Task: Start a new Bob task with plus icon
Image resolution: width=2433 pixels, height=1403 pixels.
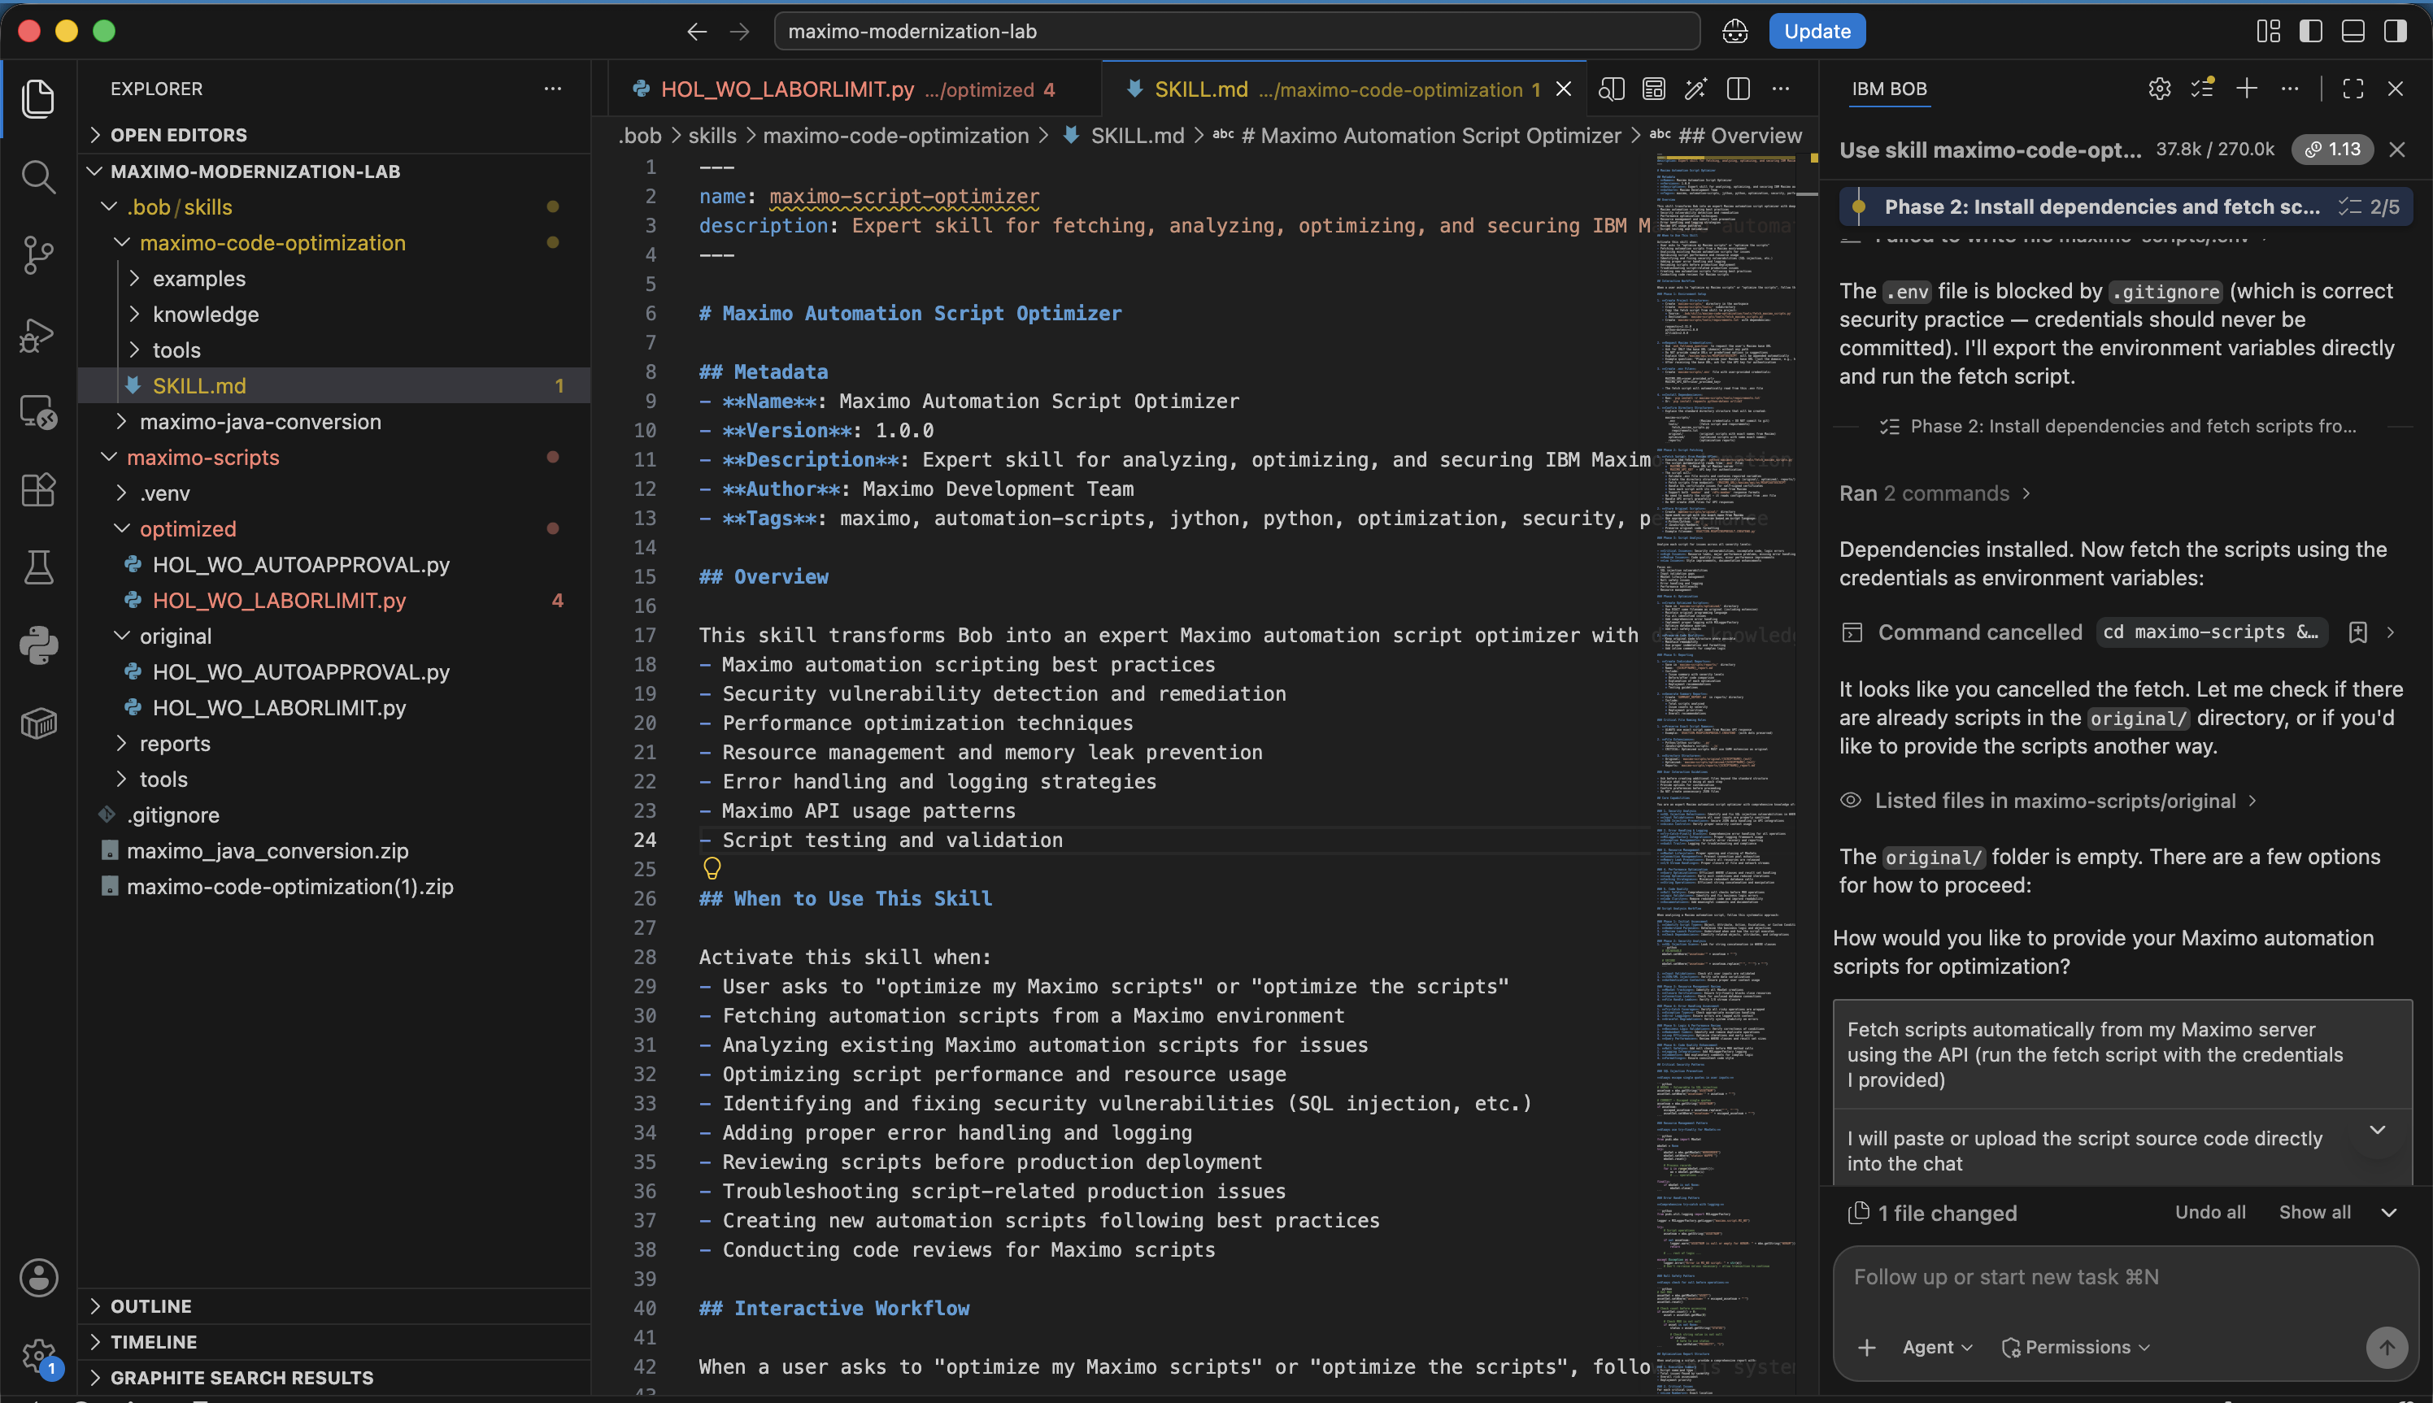Action: 2246,89
